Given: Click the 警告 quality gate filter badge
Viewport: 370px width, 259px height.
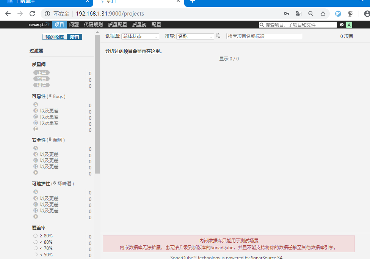Looking at the screenshot, I should pyautogui.click(x=41, y=79).
